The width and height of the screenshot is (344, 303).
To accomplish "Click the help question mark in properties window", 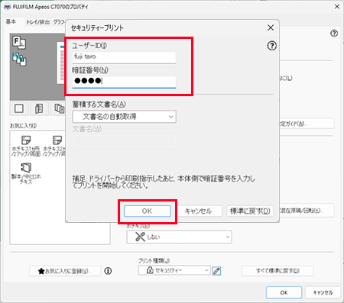I will (334, 34).
